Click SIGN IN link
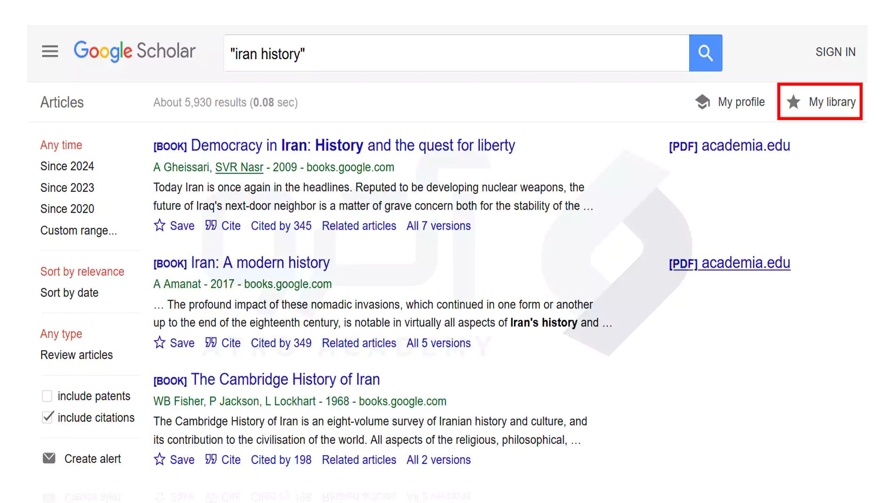894x503 pixels. tap(835, 52)
